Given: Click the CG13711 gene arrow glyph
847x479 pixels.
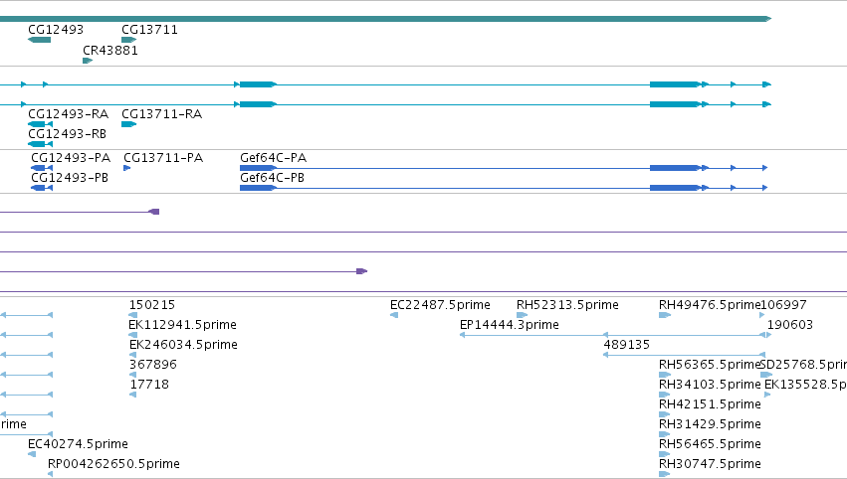Looking at the screenshot, I should point(129,40).
